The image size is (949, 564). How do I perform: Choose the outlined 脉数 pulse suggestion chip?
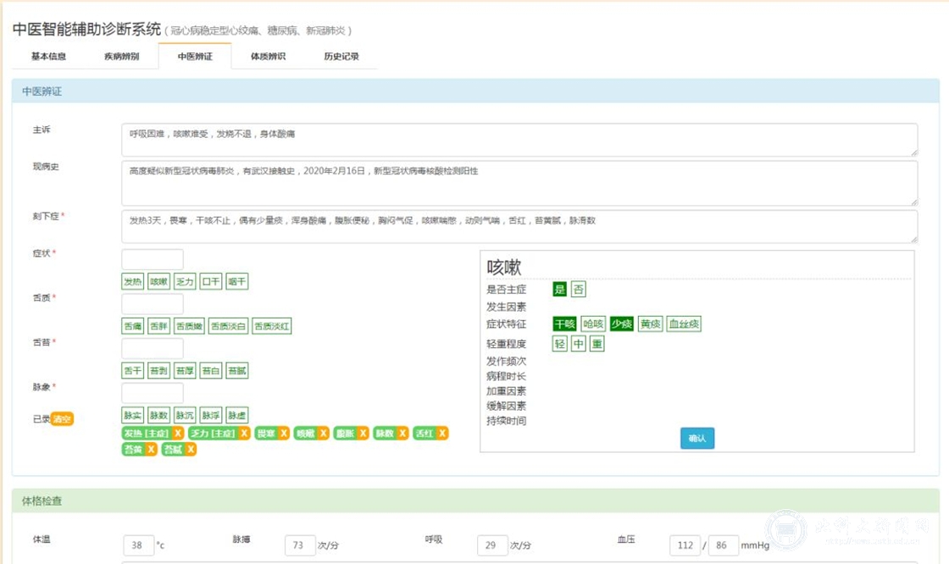pos(158,415)
